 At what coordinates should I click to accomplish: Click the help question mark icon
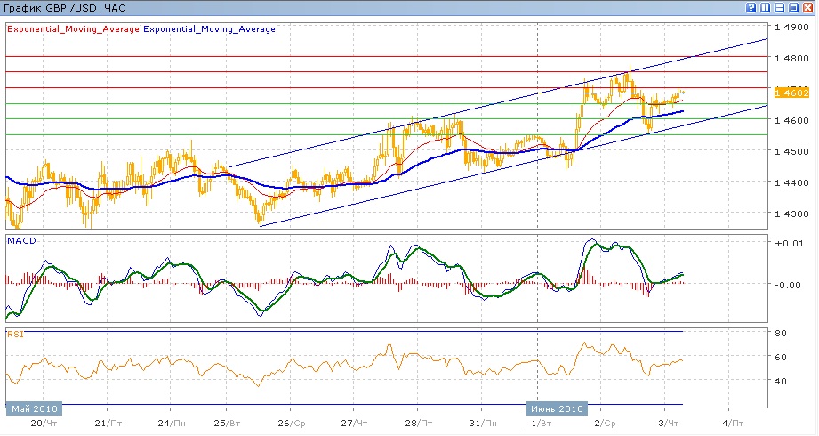(752, 7)
